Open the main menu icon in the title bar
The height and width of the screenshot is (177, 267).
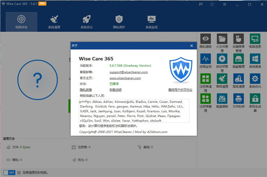pos(224,4)
